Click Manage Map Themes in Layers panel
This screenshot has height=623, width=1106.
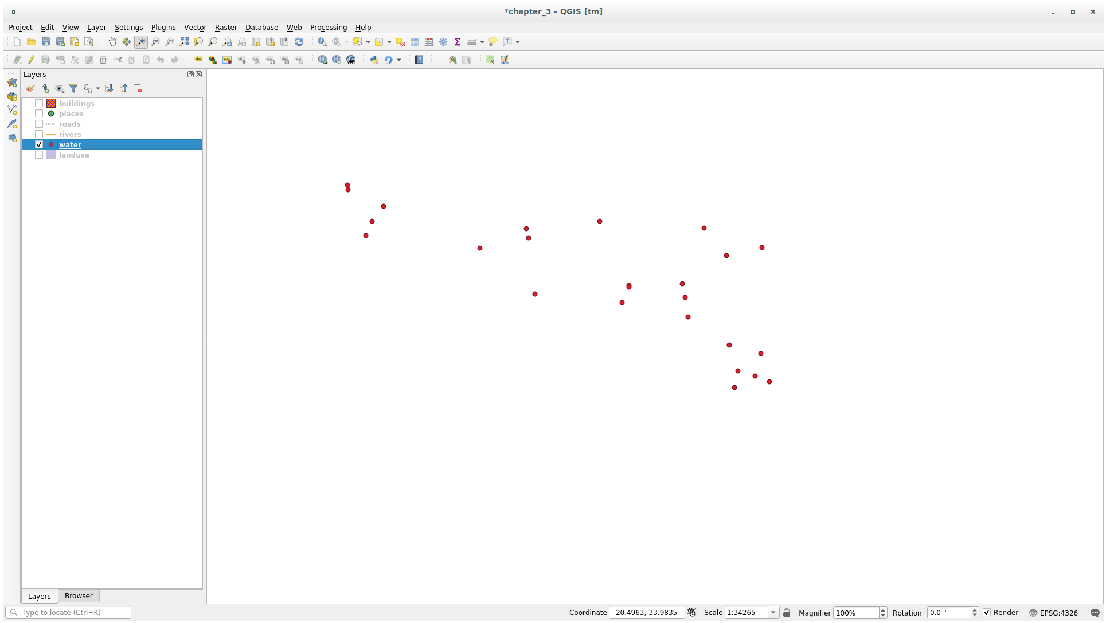[58, 88]
